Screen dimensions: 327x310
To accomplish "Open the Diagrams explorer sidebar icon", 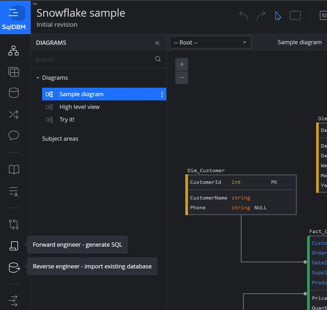I will tap(14, 51).
